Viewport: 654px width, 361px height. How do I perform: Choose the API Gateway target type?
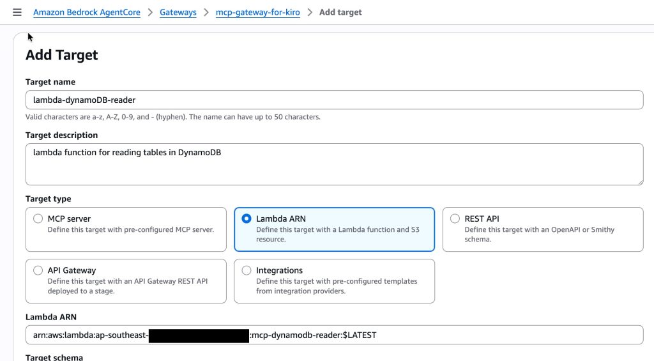[38, 270]
